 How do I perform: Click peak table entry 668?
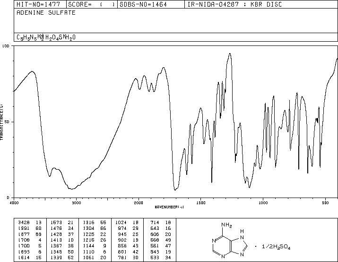155,240
